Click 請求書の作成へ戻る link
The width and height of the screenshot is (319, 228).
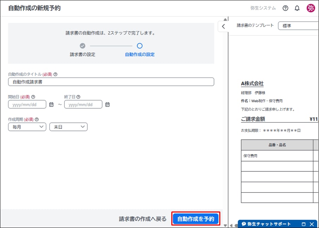143,219
